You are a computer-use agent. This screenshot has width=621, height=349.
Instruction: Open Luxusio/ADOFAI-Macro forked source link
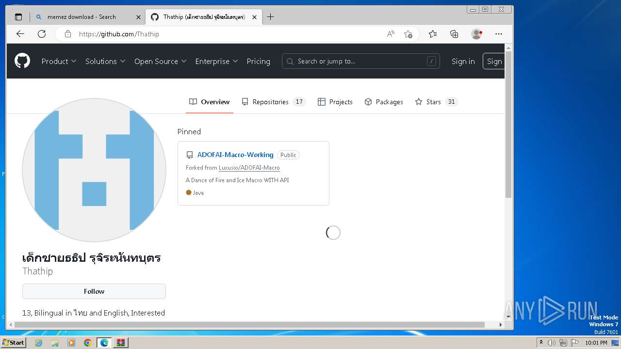tap(249, 168)
